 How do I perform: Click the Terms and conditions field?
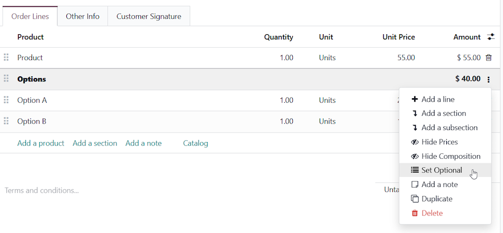[x=42, y=190]
